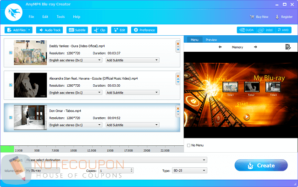The width and height of the screenshot is (298, 187).
Task: Move Alexandra Stan video down
Action: [178, 82]
